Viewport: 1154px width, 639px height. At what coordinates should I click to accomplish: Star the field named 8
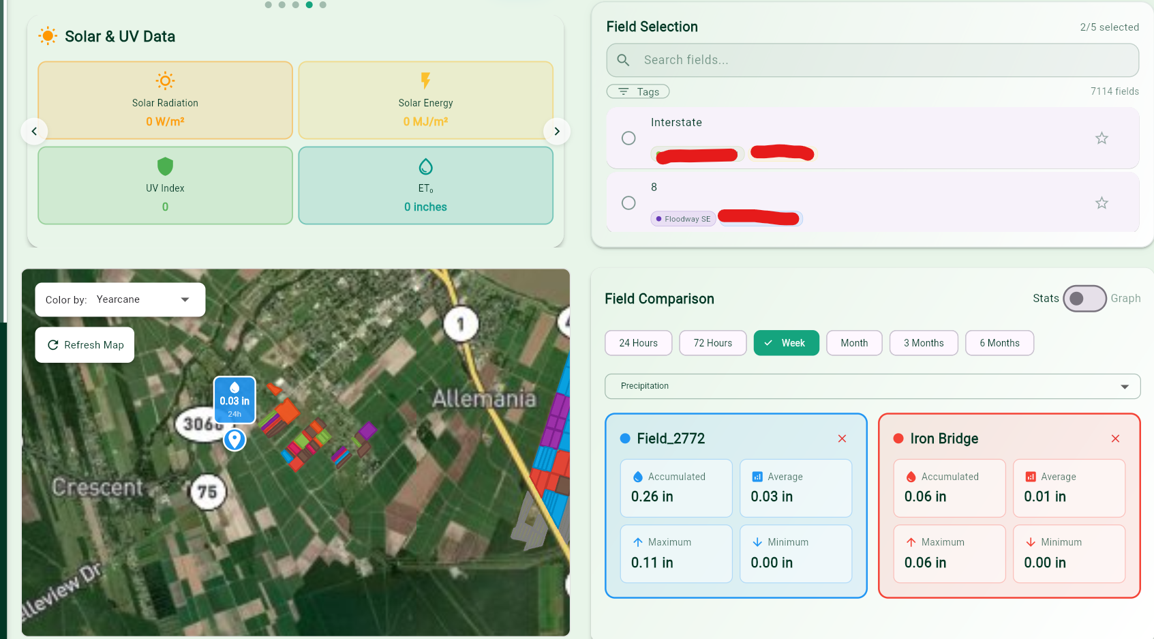point(1102,203)
